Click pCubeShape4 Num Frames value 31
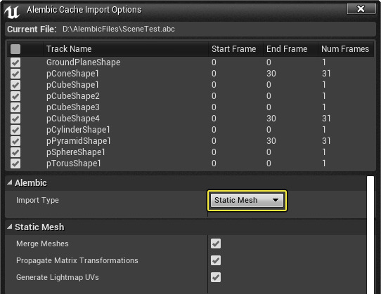This screenshot has width=381, height=294. pyautogui.click(x=326, y=119)
